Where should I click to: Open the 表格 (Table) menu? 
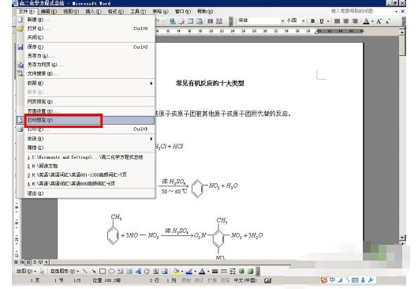[160, 12]
